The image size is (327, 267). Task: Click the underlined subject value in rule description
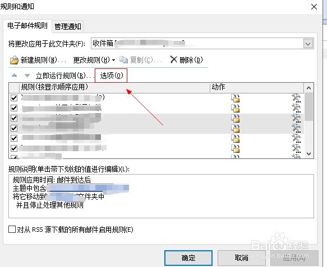click(x=87, y=188)
